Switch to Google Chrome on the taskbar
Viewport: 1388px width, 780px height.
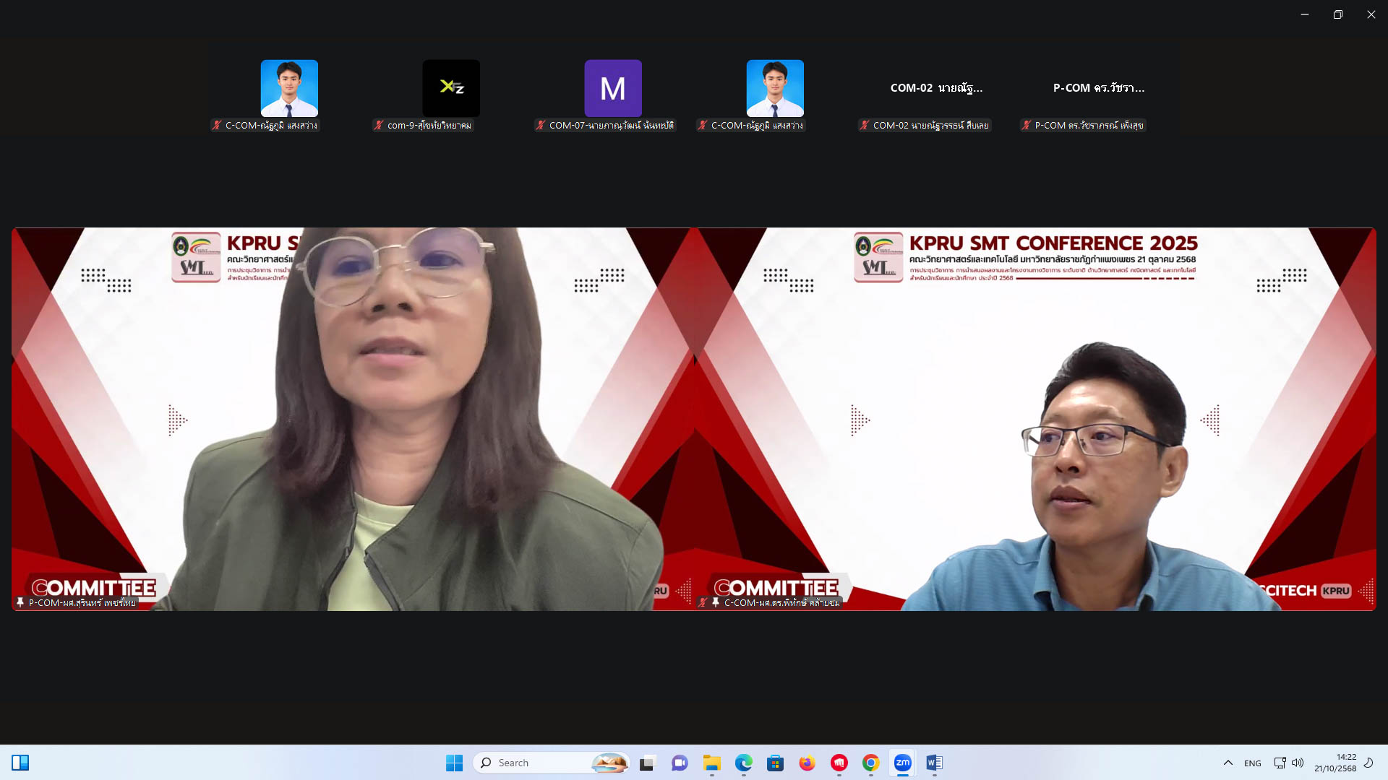[x=871, y=763]
